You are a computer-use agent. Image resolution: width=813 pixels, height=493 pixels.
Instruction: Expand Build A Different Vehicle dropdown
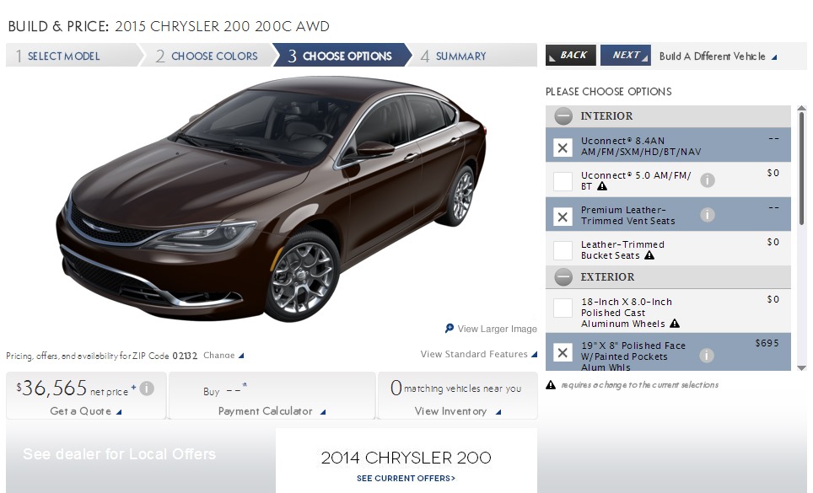pos(718,56)
